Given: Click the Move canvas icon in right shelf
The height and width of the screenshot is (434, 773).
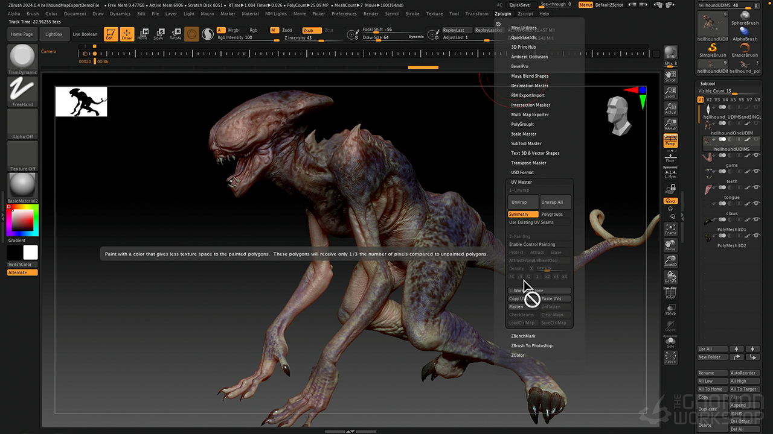Looking at the screenshot, I should click(x=670, y=245).
